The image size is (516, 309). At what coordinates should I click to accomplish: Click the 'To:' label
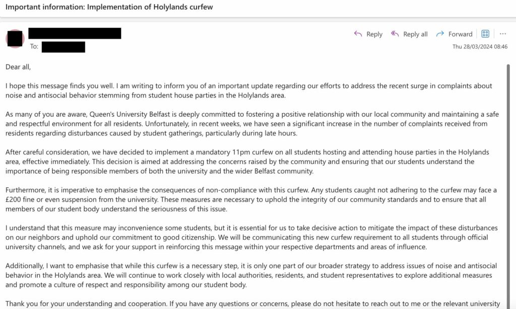click(x=34, y=46)
